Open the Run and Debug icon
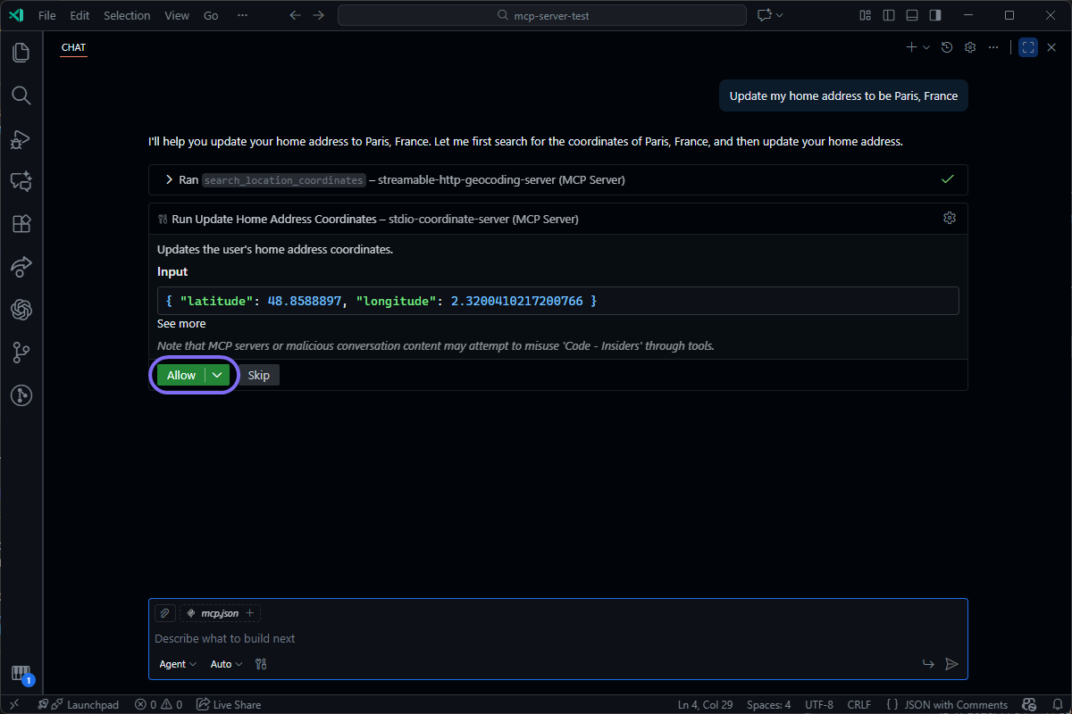Image resolution: width=1072 pixels, height=714 pixels. (21, 138)
